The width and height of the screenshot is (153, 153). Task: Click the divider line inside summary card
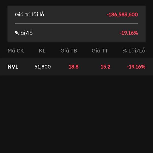(x=76, y=24)
